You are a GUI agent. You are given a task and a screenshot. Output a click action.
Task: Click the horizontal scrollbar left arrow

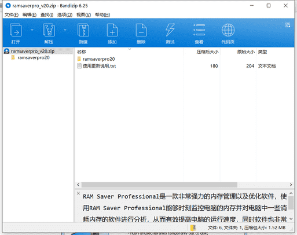pyautogui.click(x=78, y=185)
